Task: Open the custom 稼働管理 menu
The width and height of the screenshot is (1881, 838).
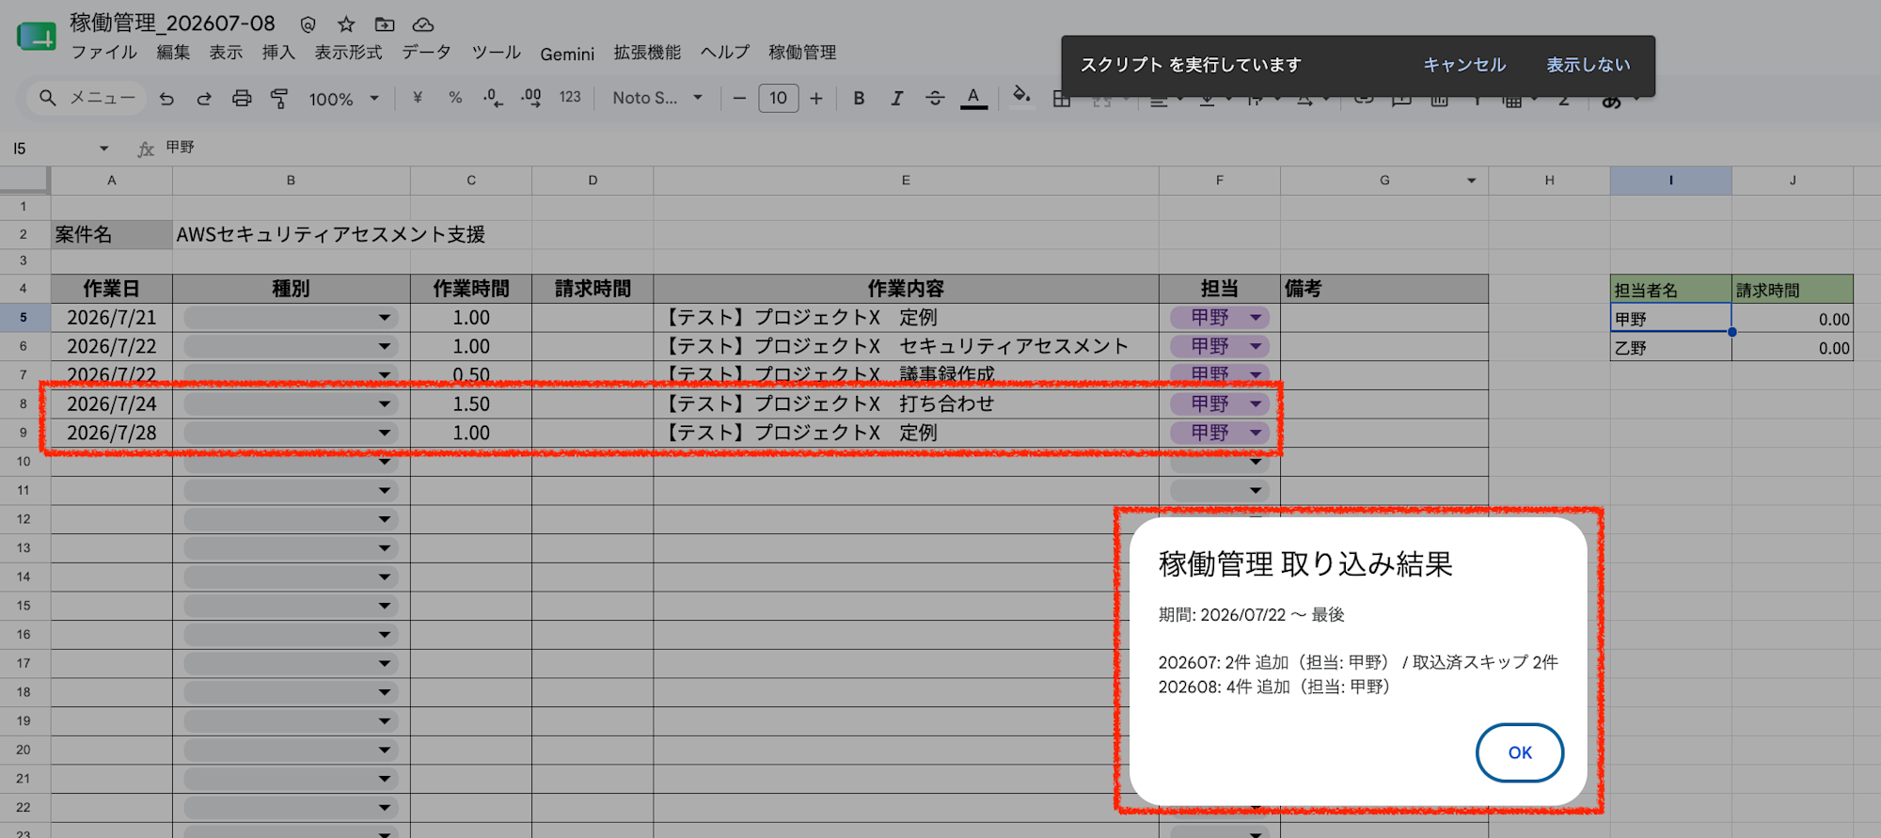Action: pyautogui.click(x=802, y=53)
